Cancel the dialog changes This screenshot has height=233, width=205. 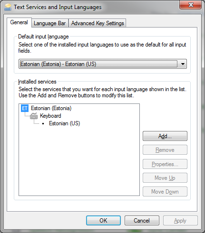[142, 220]
